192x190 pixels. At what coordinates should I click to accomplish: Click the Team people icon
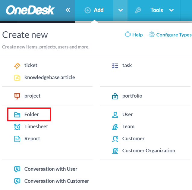coord(115,127)
